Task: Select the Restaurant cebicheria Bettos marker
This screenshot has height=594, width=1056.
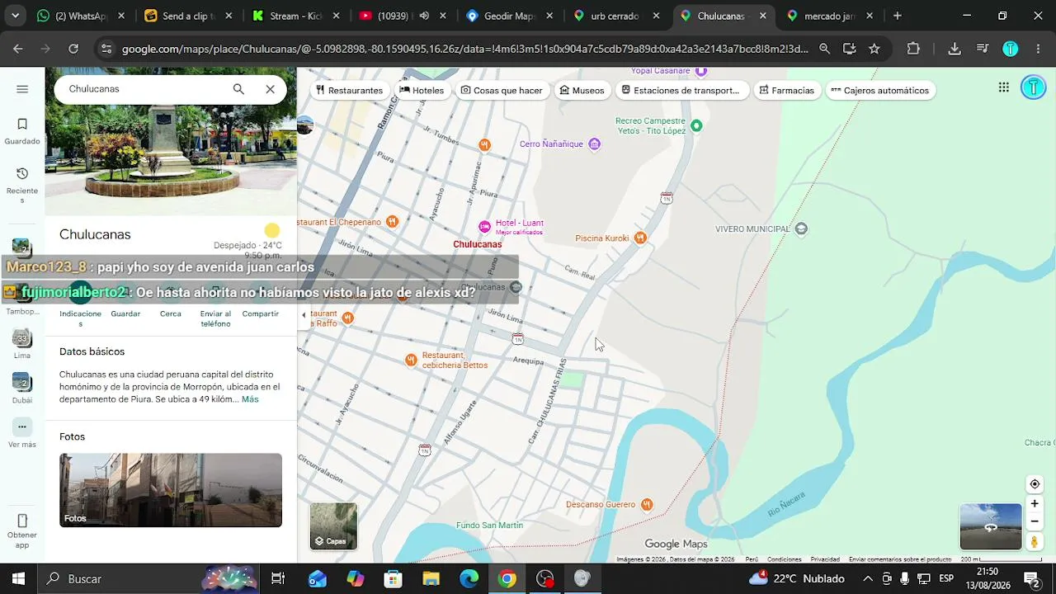Action: tap(411, 361)
